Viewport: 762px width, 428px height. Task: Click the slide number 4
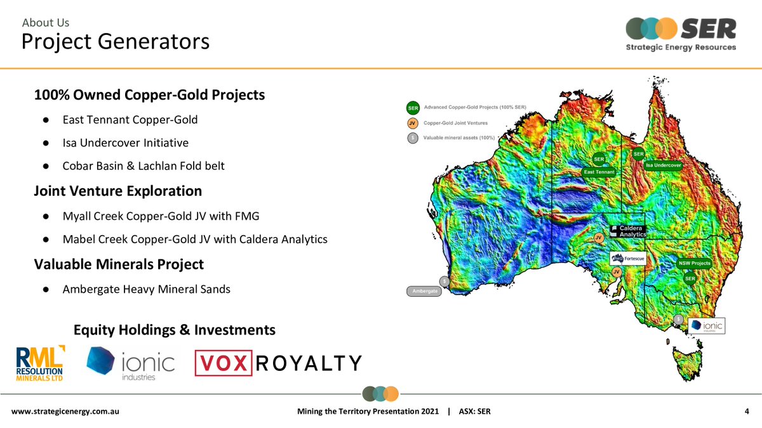(x=747, y=412)
